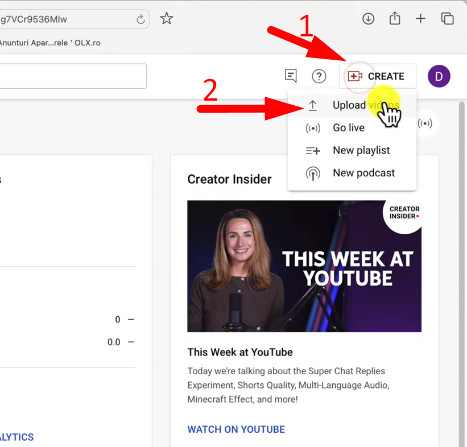Open a new tab with plus icon
Viewport: 467px width, 447px height.
[420, 19]
